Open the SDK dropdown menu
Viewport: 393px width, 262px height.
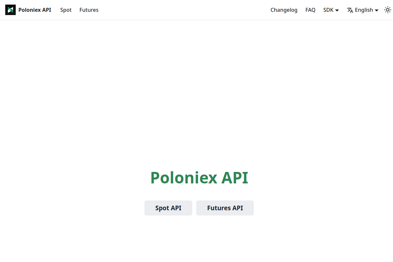tap(331, 10)
